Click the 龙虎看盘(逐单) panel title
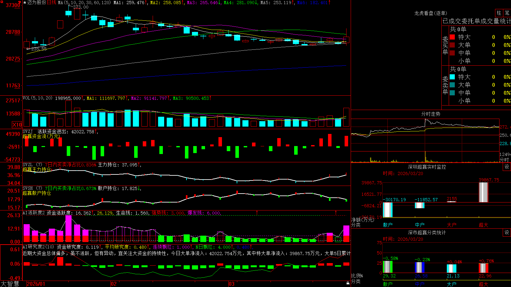This screenshot has width=511, height=287. [x=431, y=13]
